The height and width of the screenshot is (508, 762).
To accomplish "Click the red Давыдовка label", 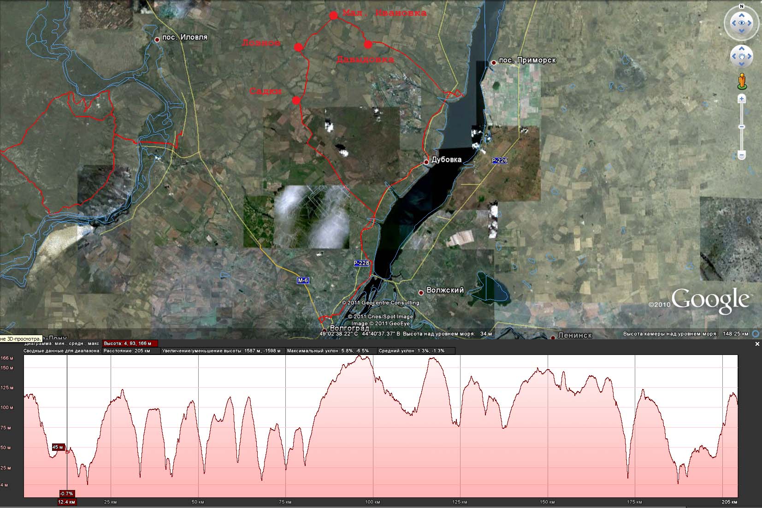I will pyautogui.click(x=365, y=59).
